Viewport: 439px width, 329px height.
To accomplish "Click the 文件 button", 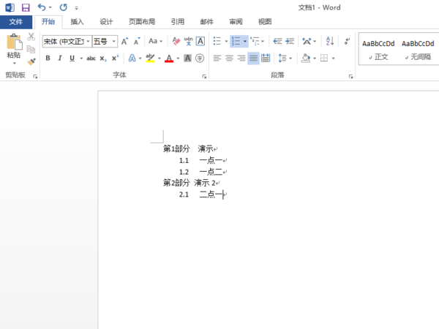I will pyautogui.click(x=16, y=22).
